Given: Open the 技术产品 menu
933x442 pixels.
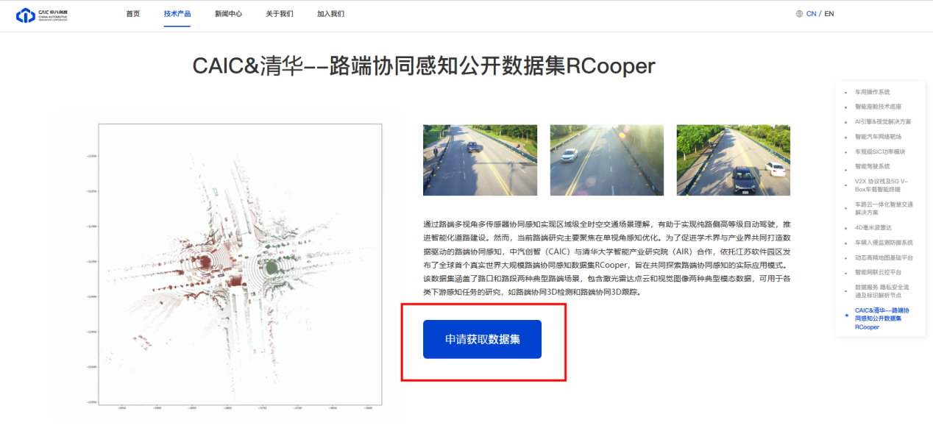Looking at the screenshot, I should click(177, 14).
